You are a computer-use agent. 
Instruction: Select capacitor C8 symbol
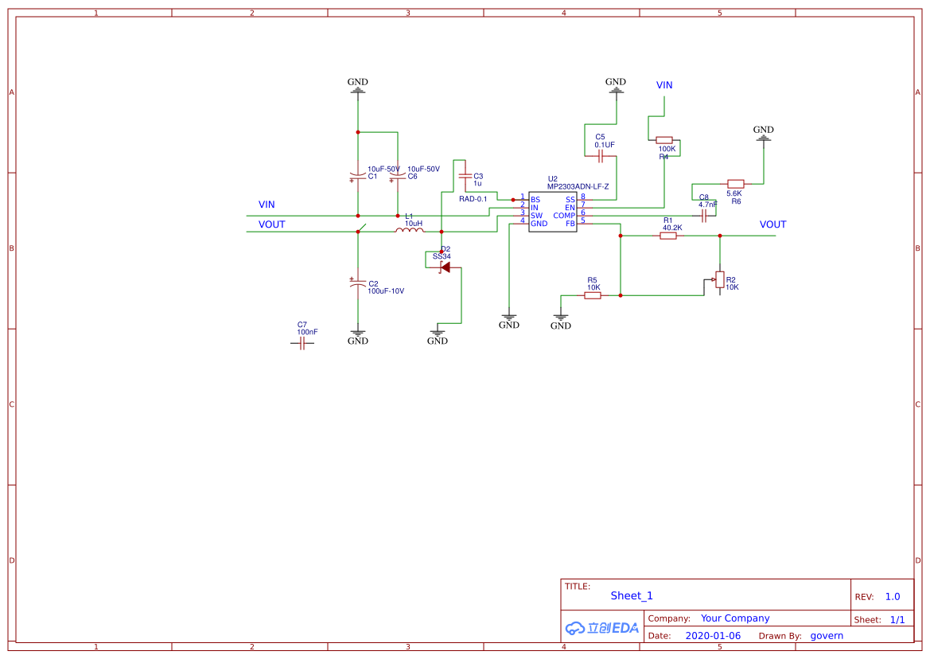click(703, 216)
